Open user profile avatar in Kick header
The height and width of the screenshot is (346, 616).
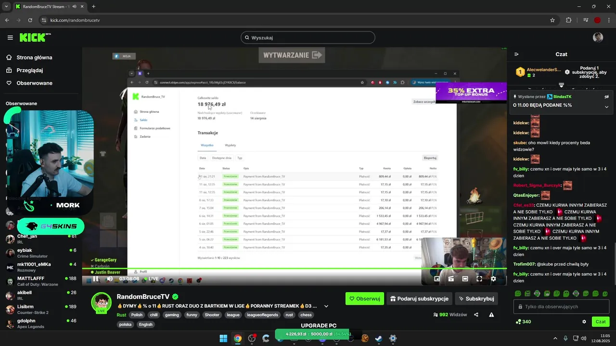[598, 37]
